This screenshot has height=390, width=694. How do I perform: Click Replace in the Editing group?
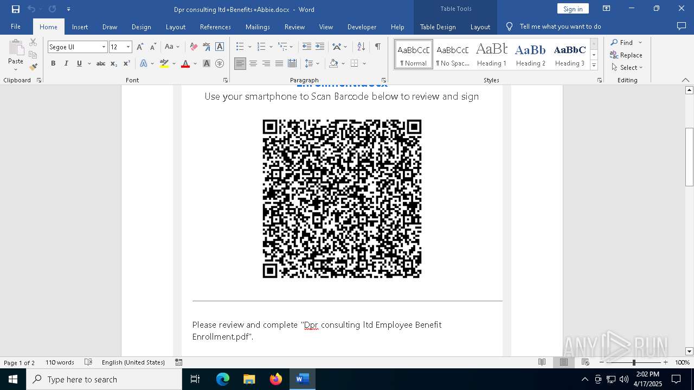point(626,55)
